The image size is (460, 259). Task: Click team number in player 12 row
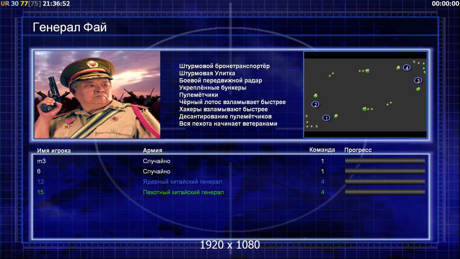322,182
